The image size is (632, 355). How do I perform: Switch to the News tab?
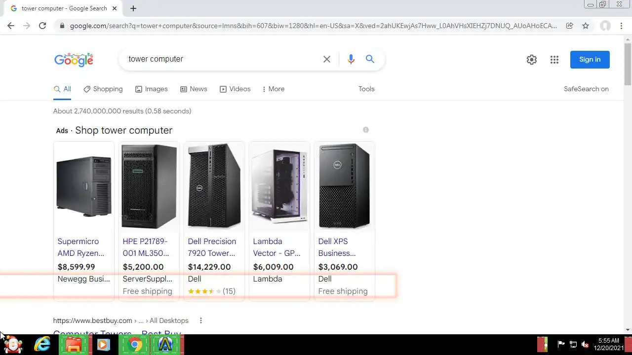(x=194, y=89)
